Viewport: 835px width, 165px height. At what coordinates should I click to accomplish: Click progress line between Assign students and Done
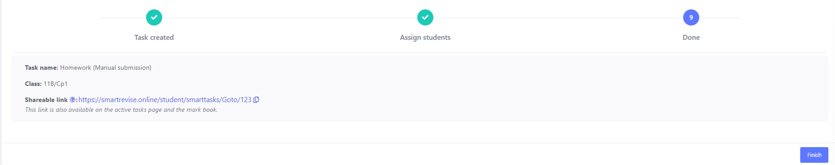click(x=558, y=18)
